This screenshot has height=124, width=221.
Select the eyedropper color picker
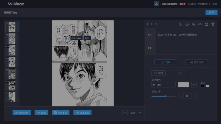pyautogui.click(x=194, y=85)
